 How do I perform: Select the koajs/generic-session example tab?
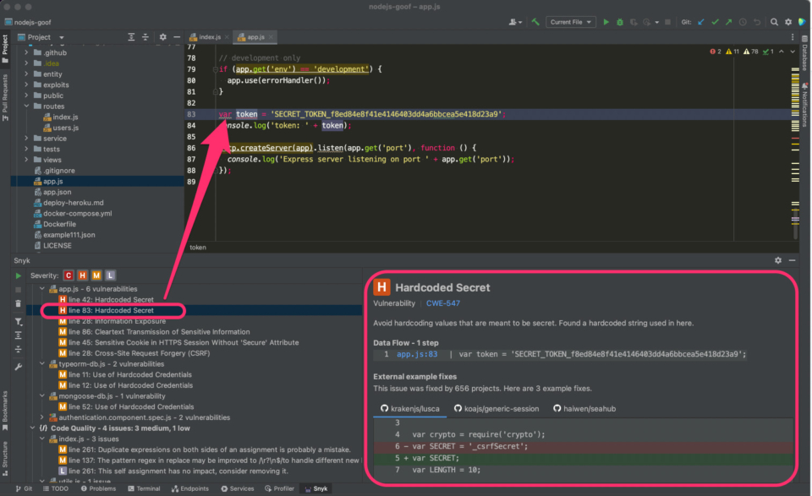point(497,409)
